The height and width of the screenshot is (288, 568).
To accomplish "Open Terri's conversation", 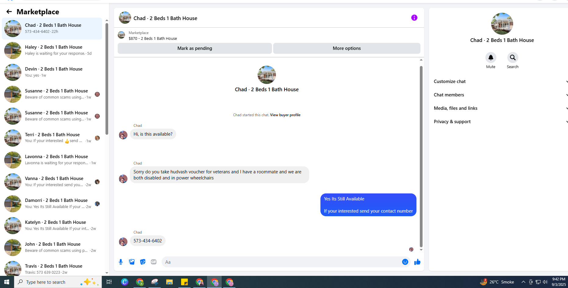I will pyautogui.click(x=52, y=138).
